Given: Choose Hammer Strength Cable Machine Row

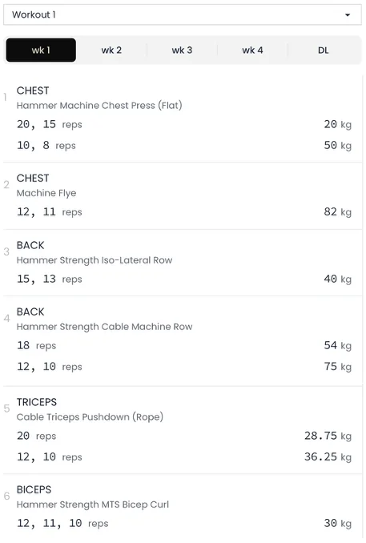Looking at the screenshot, I should point(104,327).
